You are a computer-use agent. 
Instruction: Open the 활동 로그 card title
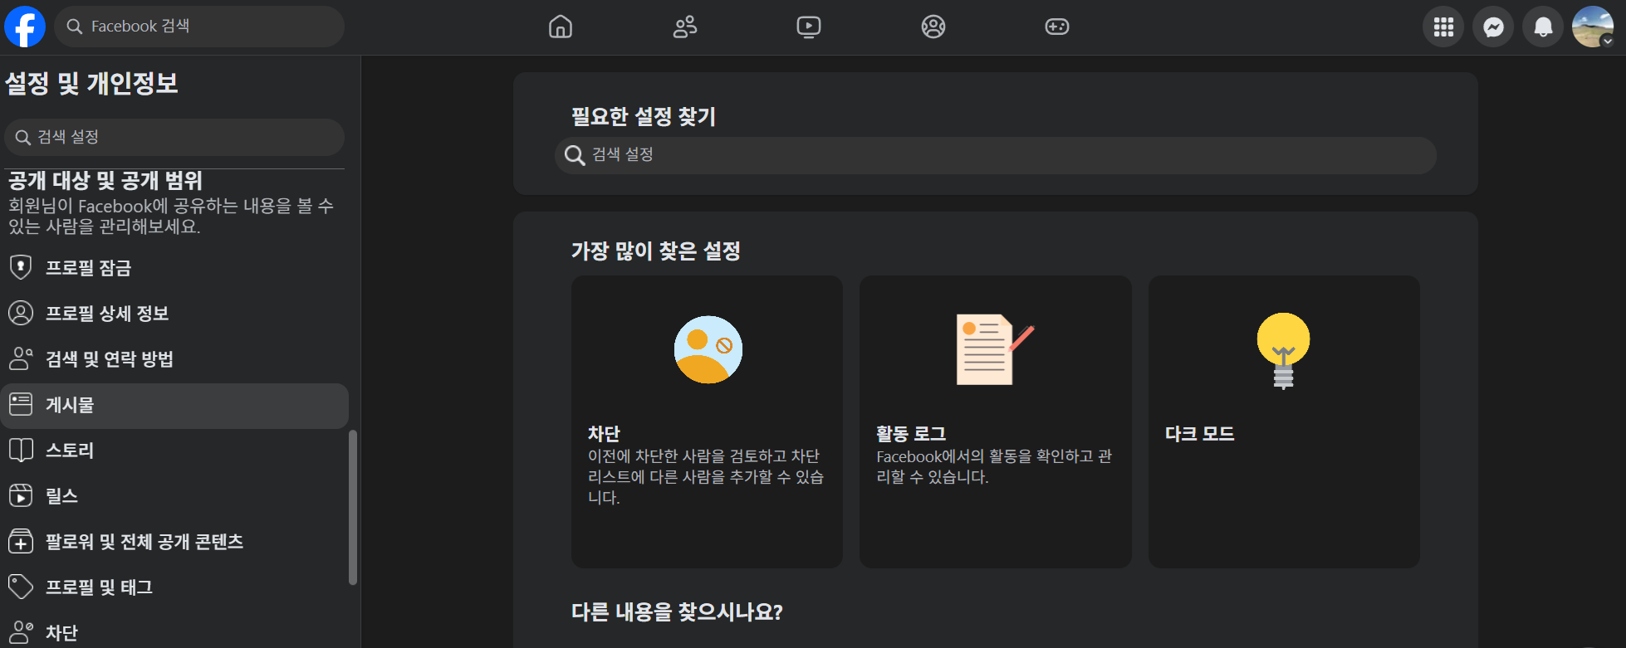click(911, 433)
